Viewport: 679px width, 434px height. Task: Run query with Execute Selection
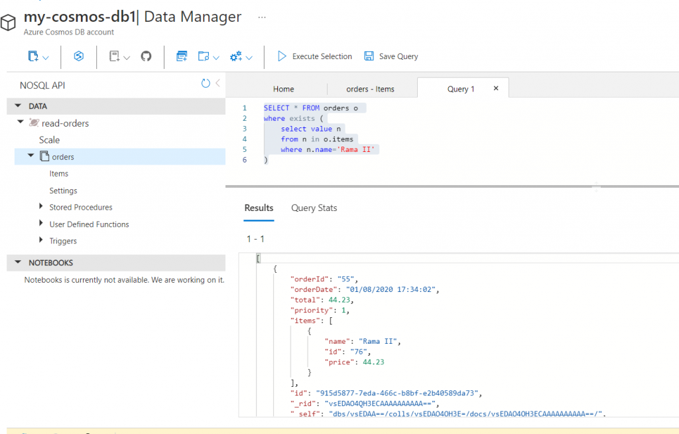[314, 57]
